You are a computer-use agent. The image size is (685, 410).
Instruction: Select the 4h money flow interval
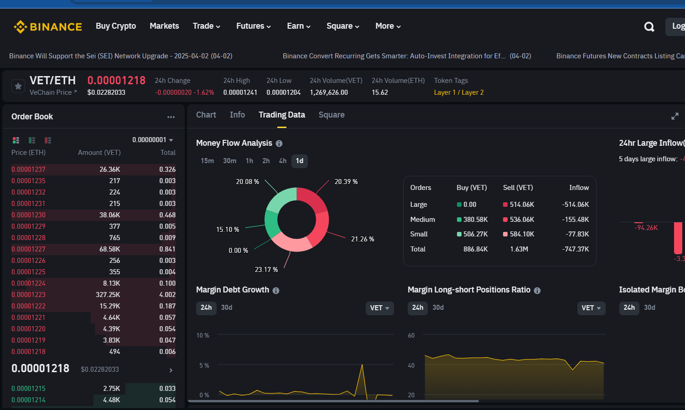pyautogui.click(x=283, y=161)
